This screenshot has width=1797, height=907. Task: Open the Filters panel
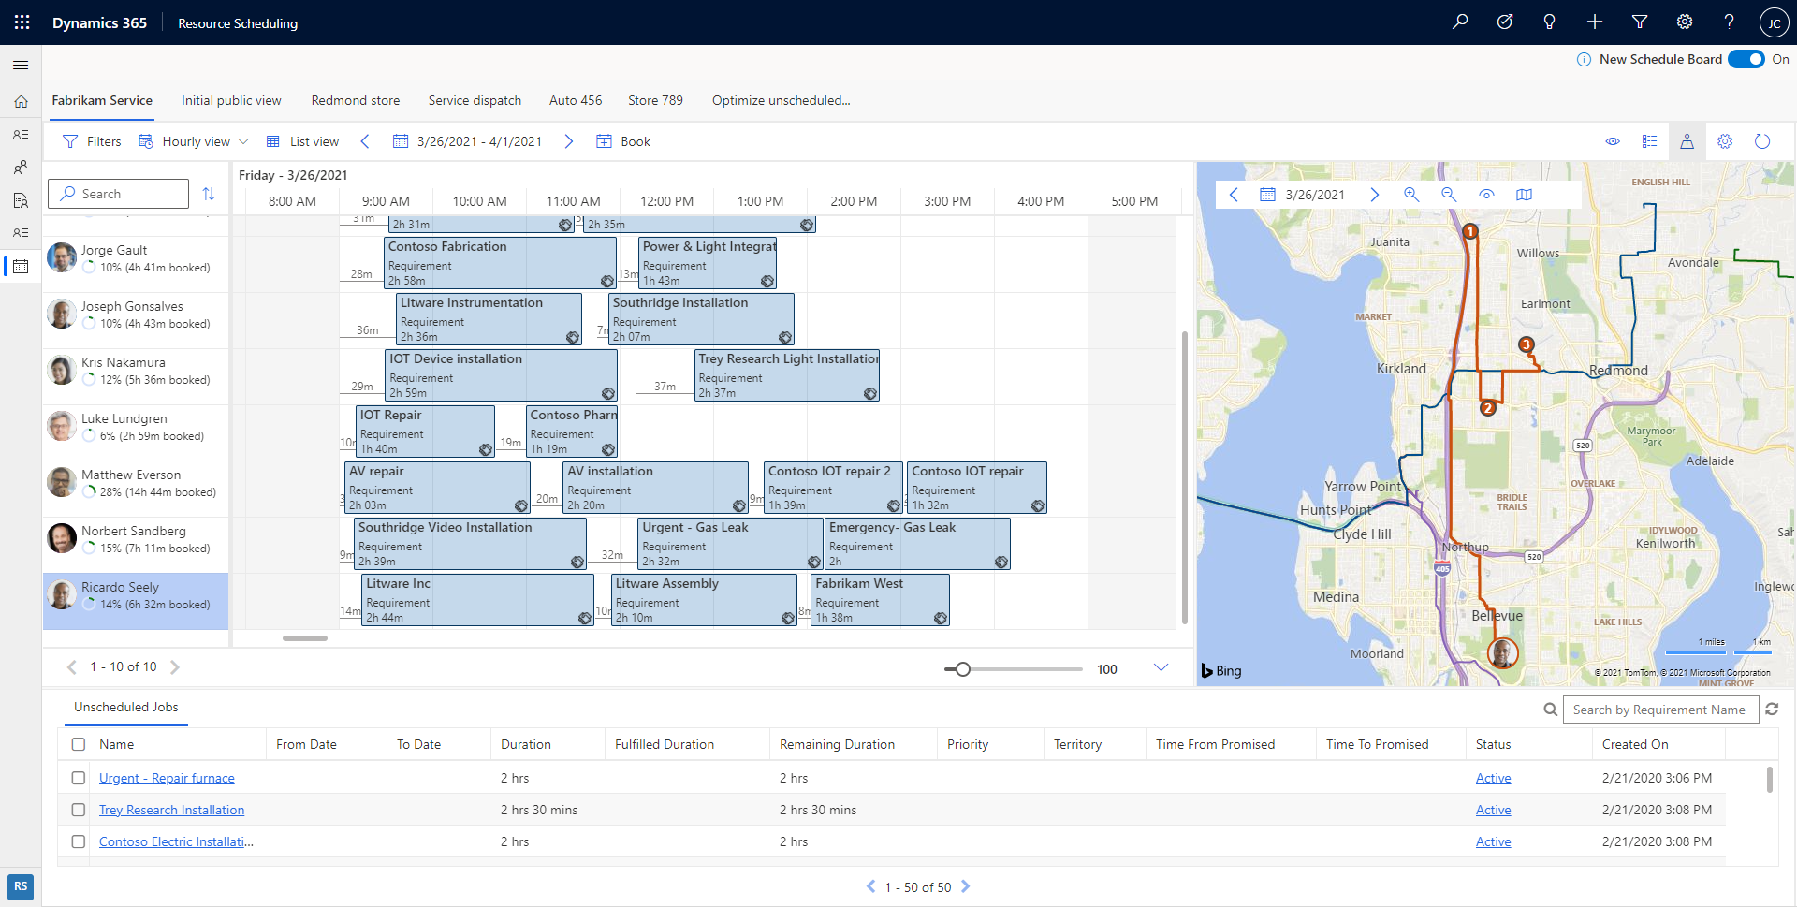(92, 141)
